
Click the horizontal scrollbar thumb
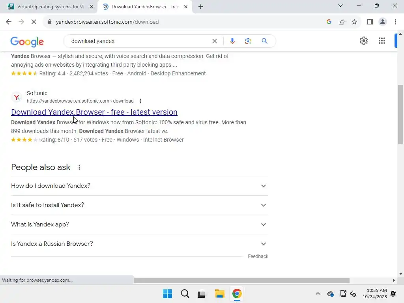coord(241,281)
